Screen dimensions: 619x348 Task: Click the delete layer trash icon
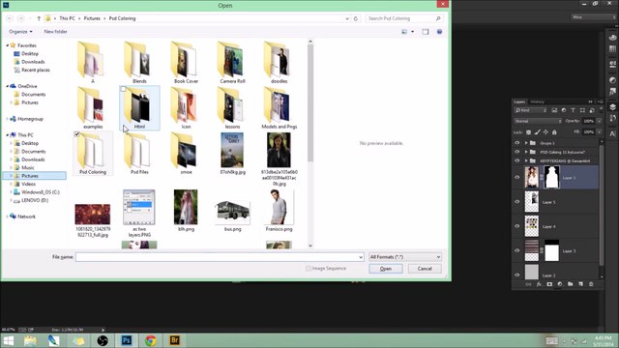tap(591, 284)
